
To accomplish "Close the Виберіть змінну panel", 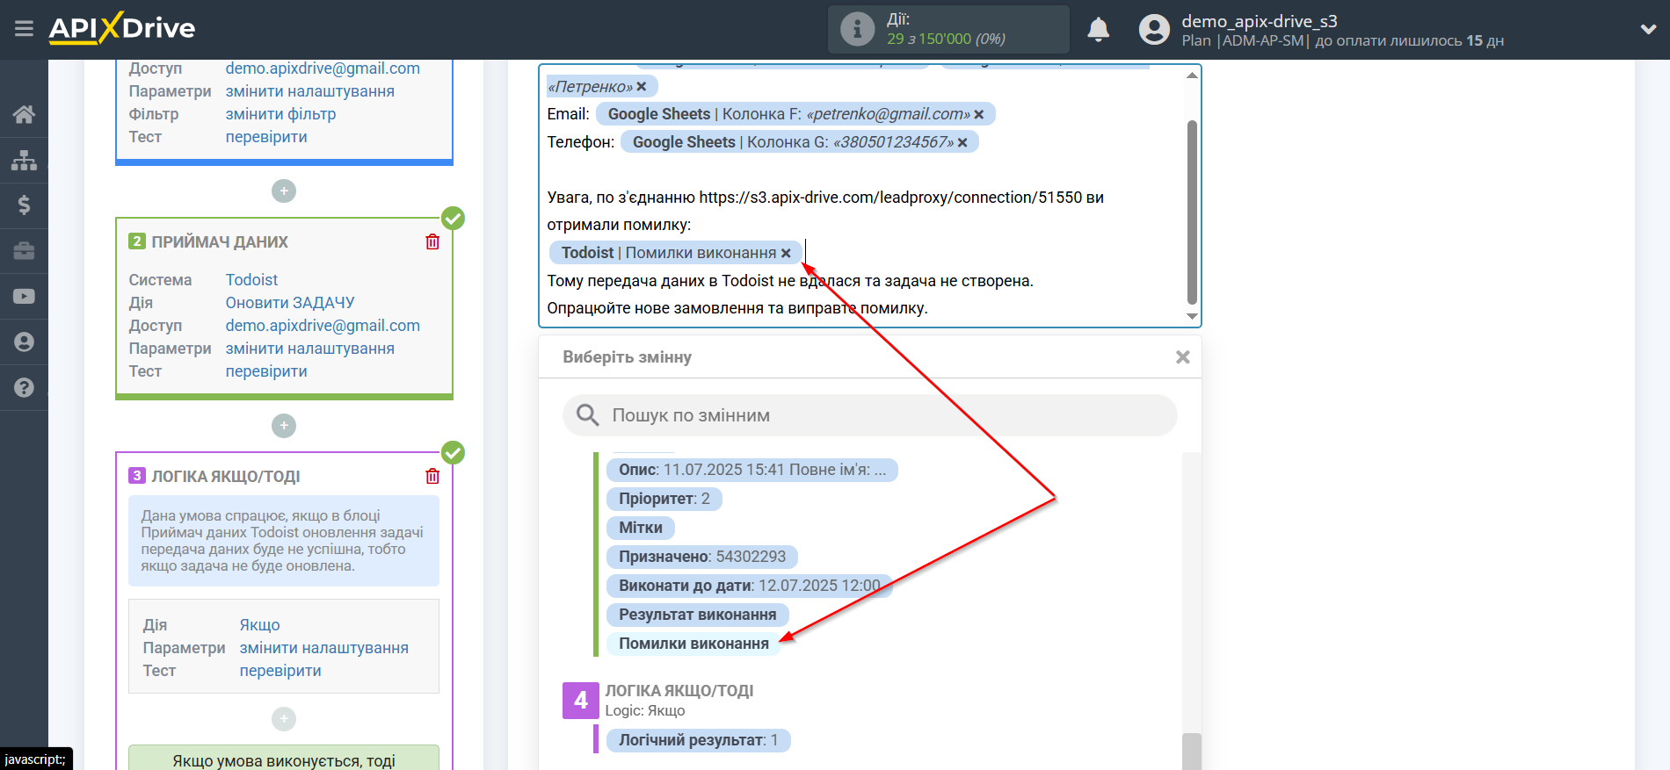I will [x=1183, y=356].
